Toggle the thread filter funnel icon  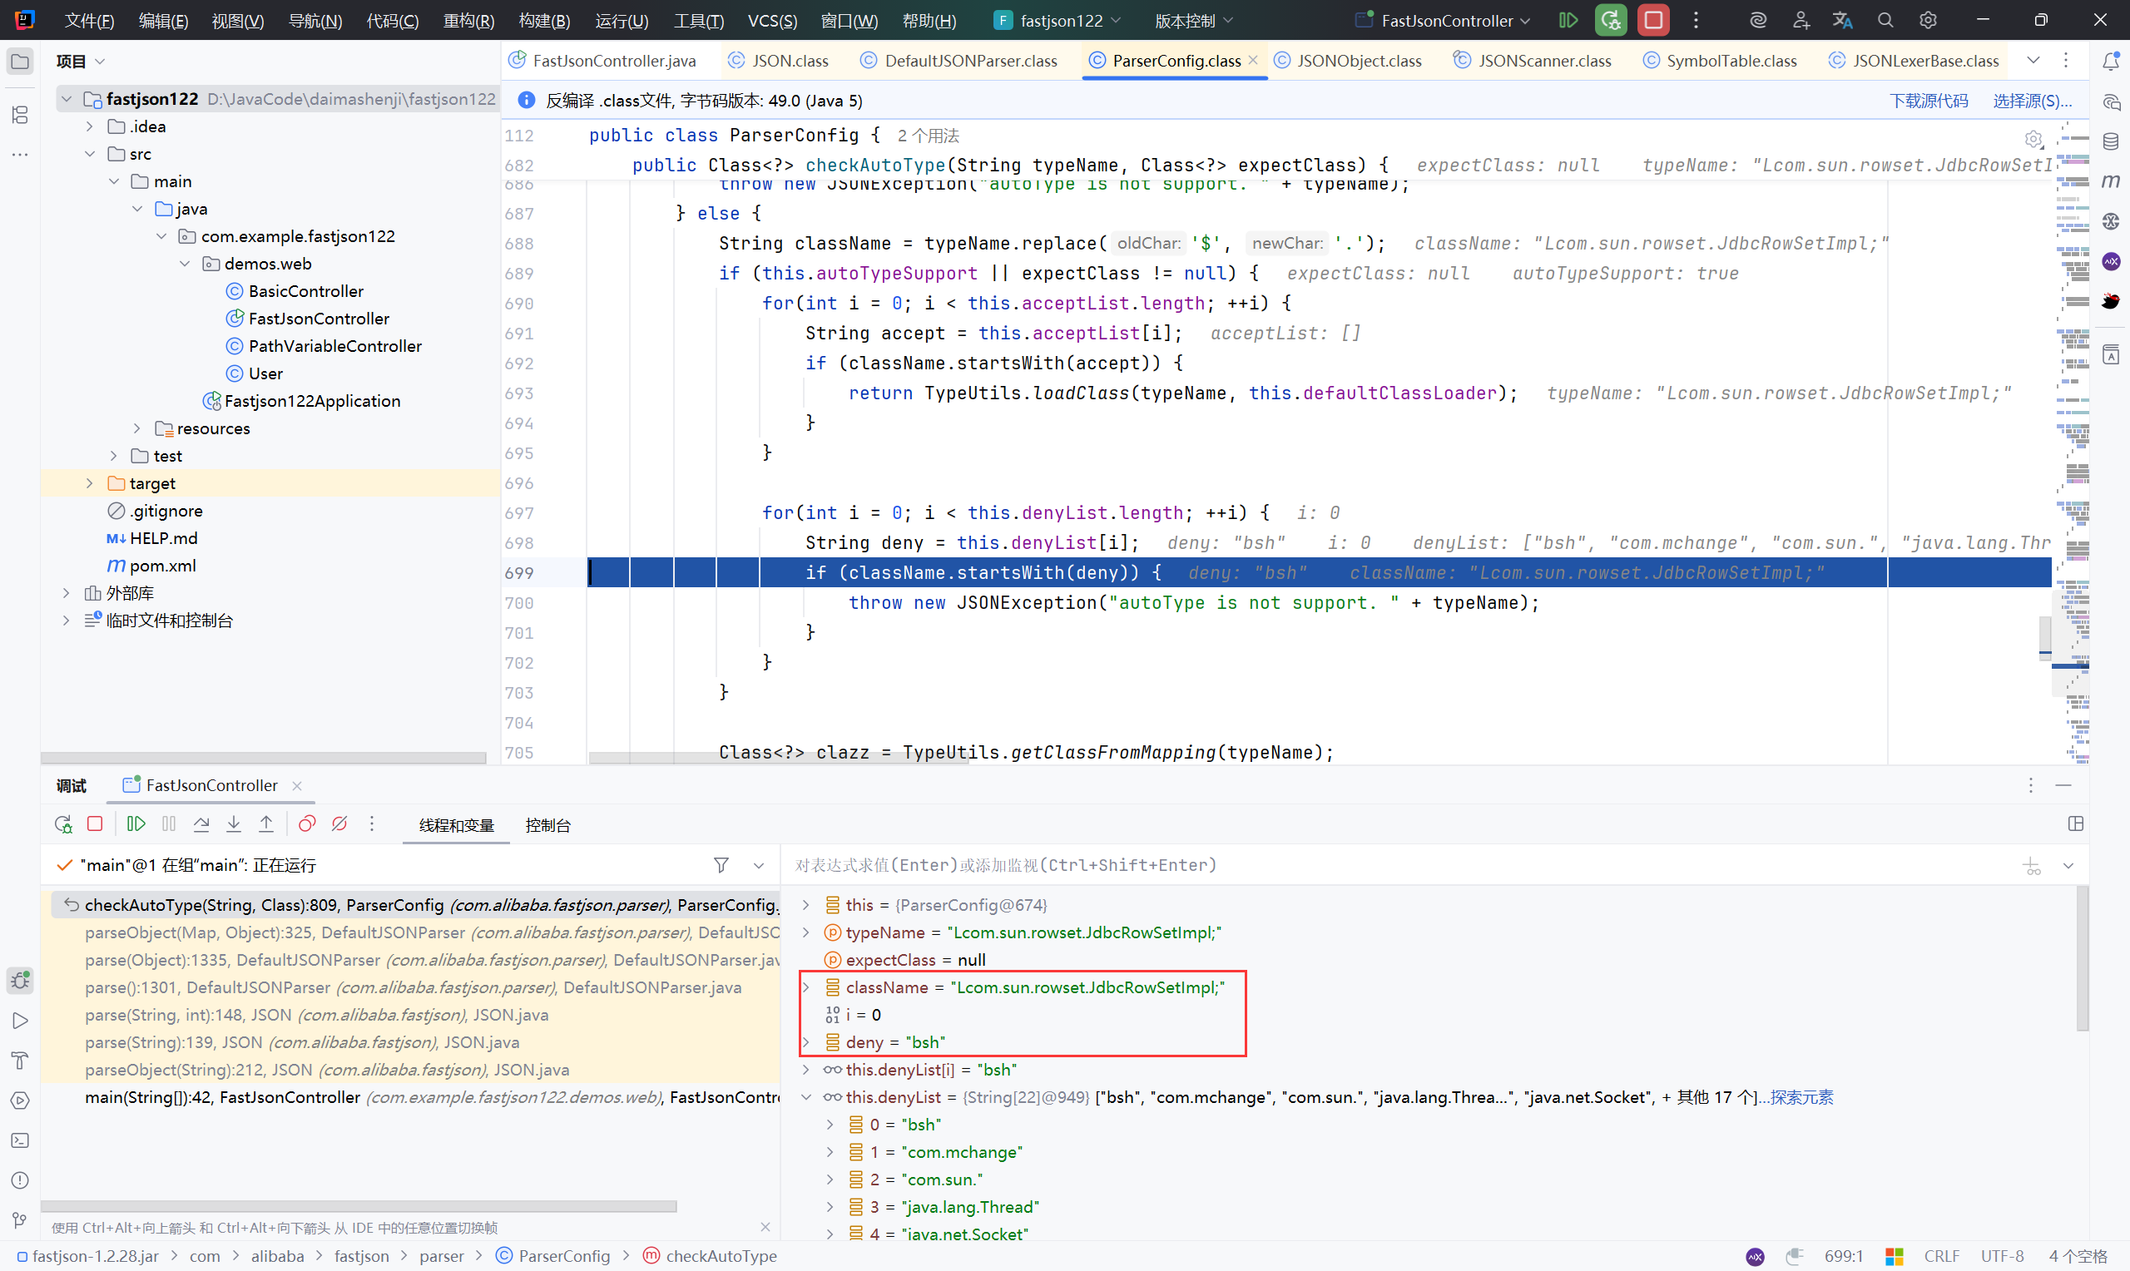pyautogui.click(x=721, y=865)
